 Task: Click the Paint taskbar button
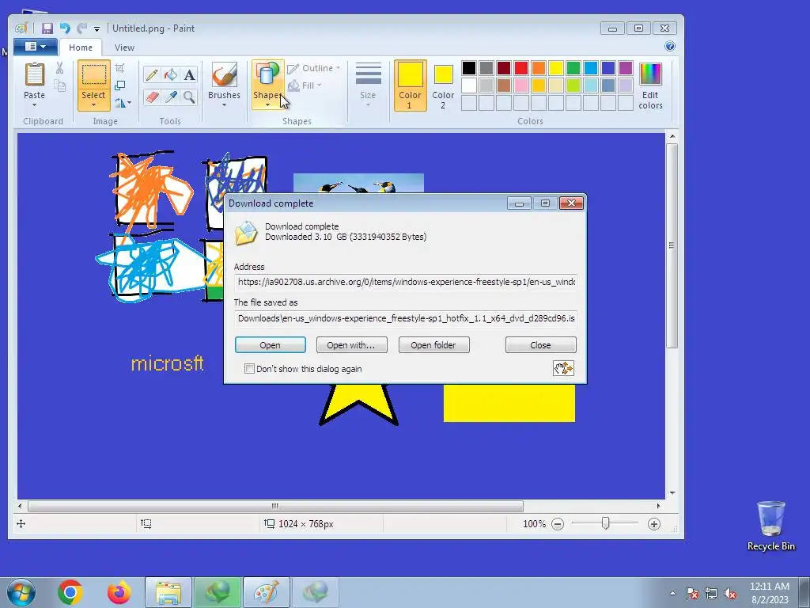(267, 592)
